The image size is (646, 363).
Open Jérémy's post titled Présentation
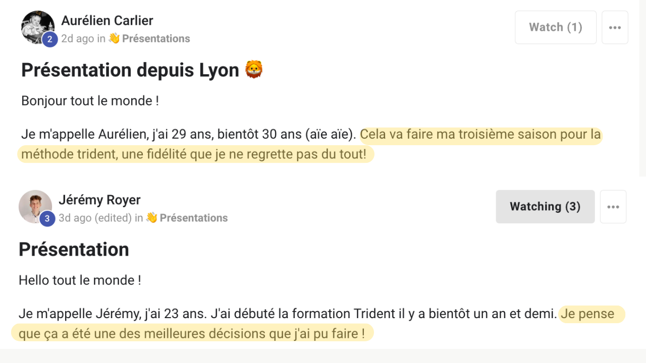74,250
